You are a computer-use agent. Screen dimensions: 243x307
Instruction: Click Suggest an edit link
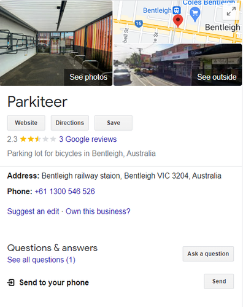[33, 211]
